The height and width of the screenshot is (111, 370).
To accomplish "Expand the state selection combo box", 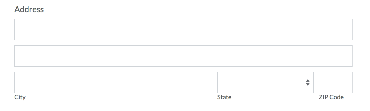I will [x=265, y=82].
